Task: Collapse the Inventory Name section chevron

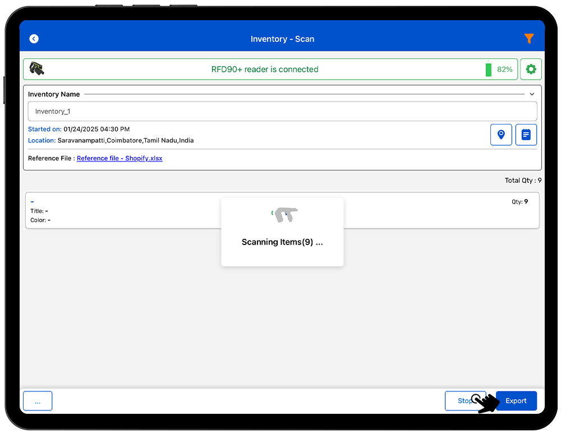Action: pyautogui.click(x=532, y=94)
